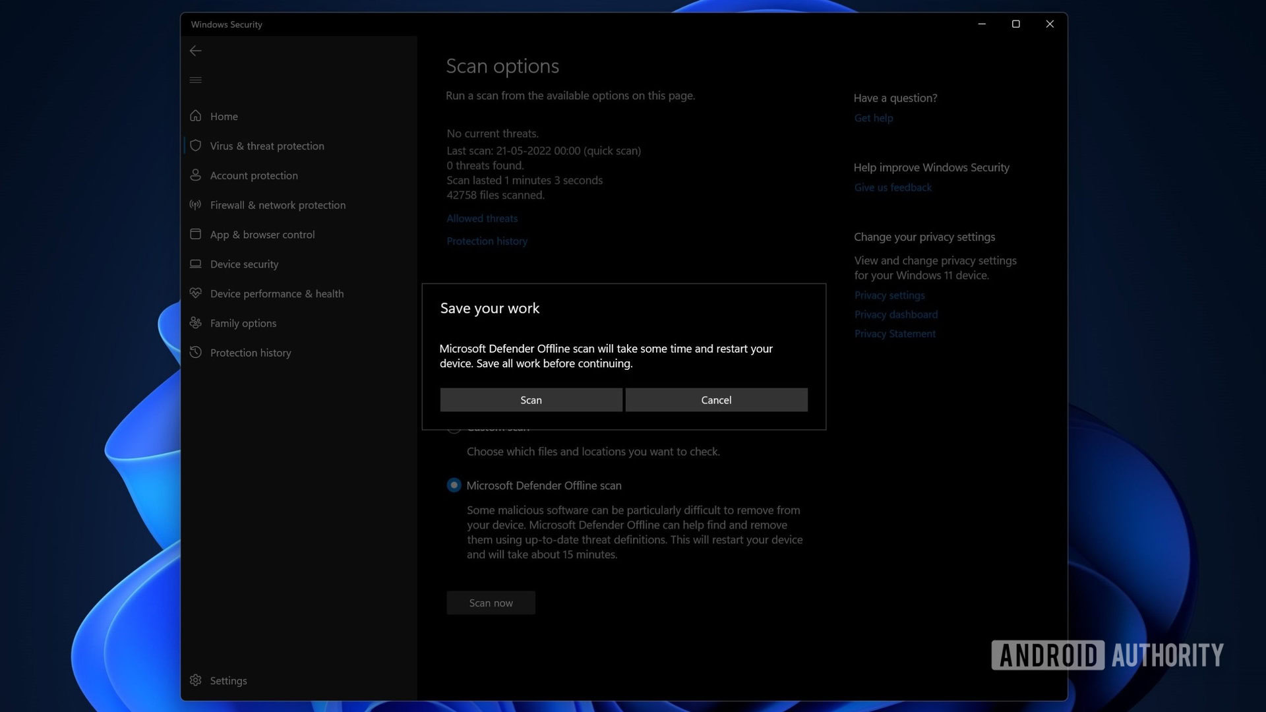The image size is (1266, 712).
Task: Click the Scan now button
Action: click(x=491, y=603)
